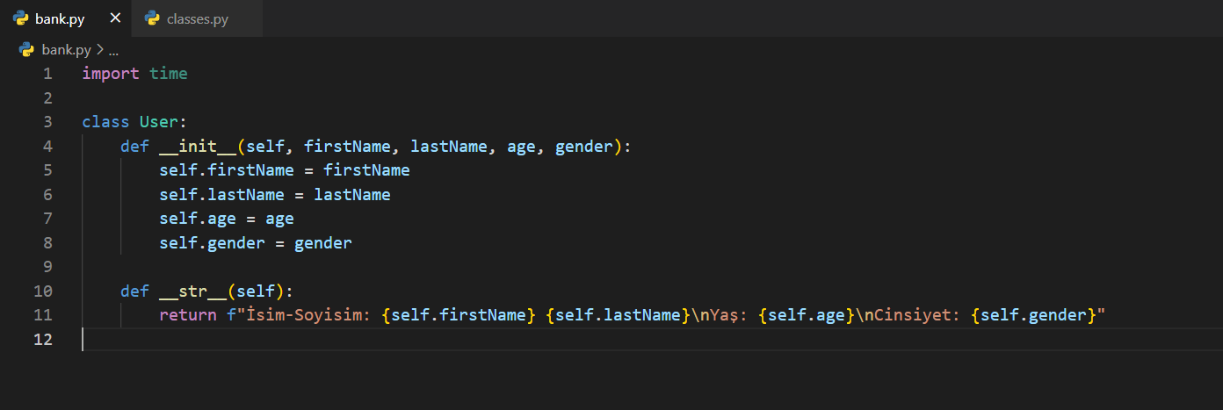Click the breadcrumb chevron separator

(99, 50)
